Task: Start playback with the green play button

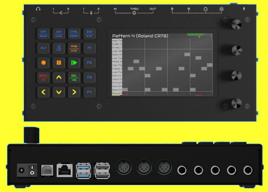Action: click(x=74, y=63)
